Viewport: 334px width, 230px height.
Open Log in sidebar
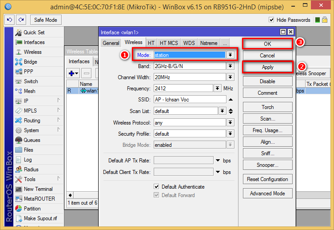coord(28,160)
